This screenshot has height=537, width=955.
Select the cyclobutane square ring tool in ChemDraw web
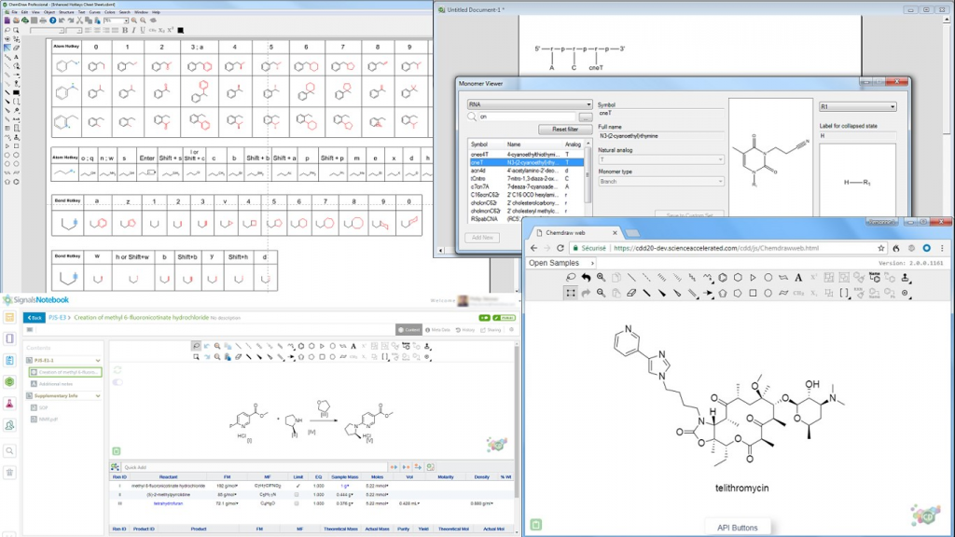pyautogui.click(x=754, y=293)
